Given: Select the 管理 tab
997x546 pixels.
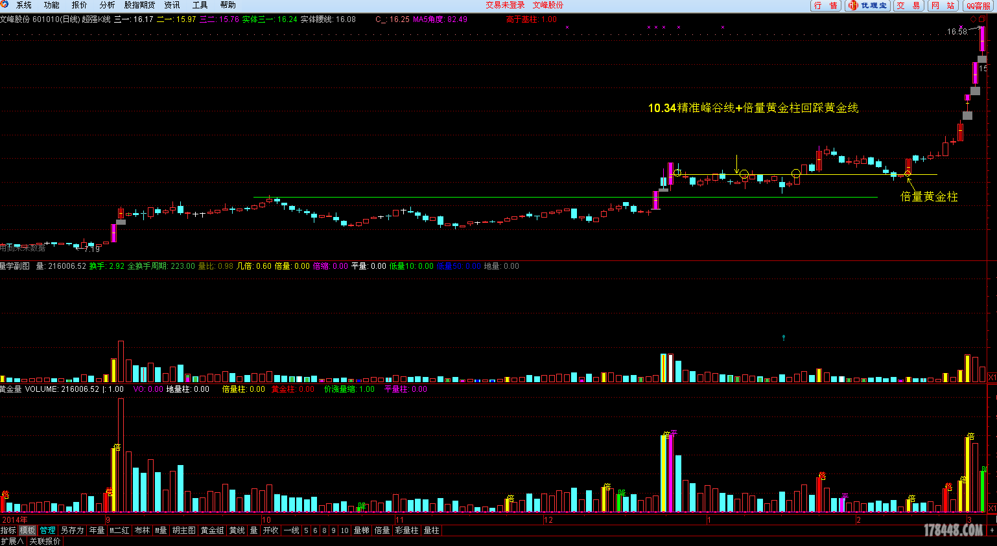Looking at the screenshot, I should click(48, 530).
